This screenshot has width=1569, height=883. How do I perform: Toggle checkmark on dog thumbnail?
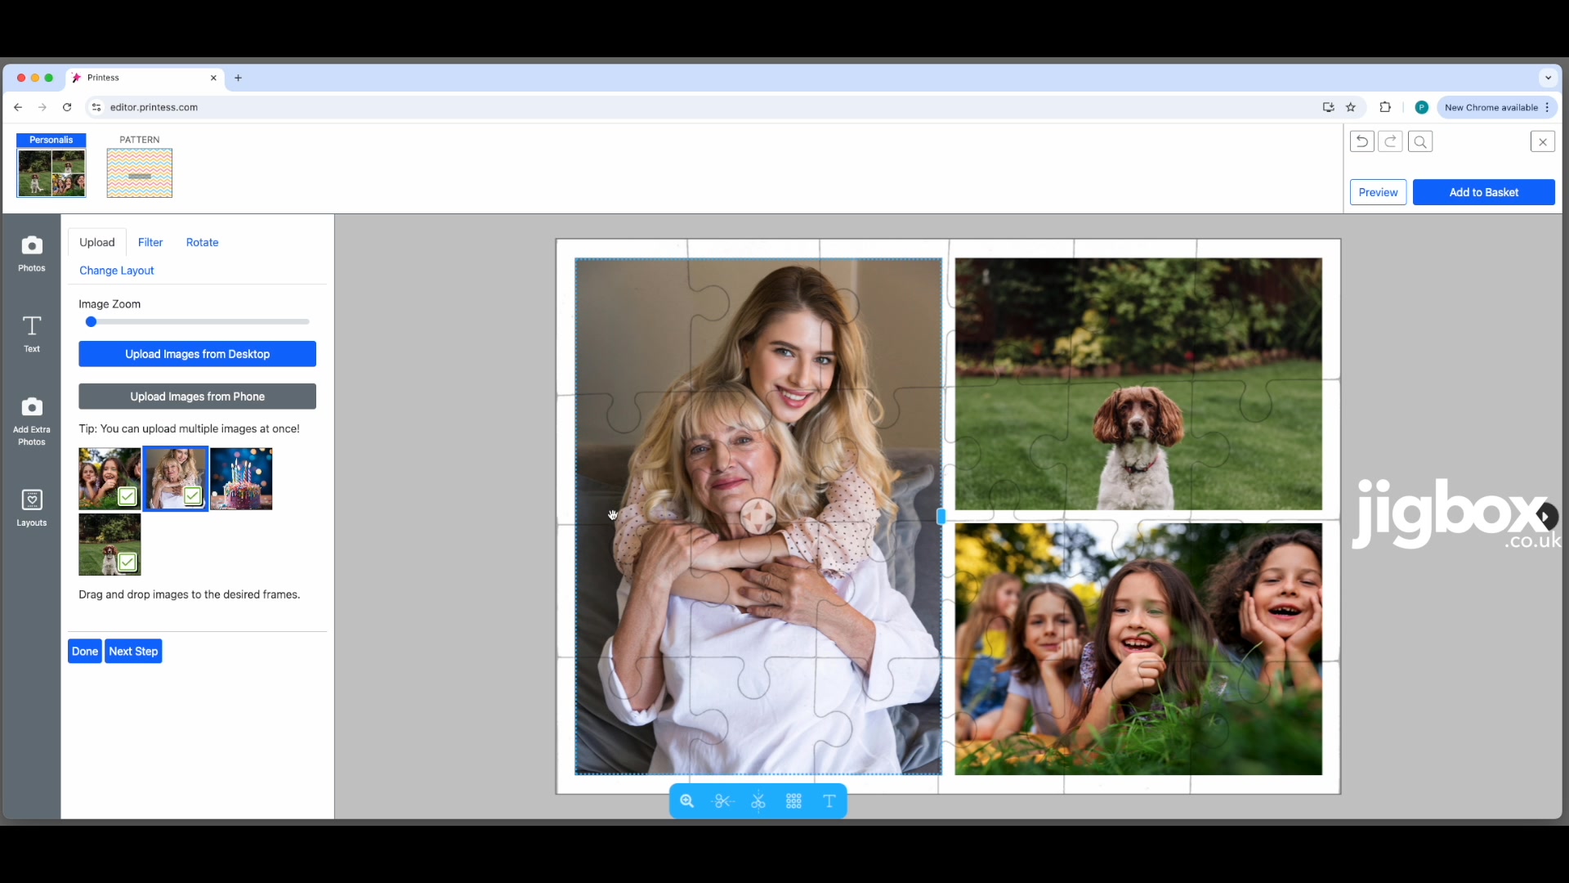(127, 562)
